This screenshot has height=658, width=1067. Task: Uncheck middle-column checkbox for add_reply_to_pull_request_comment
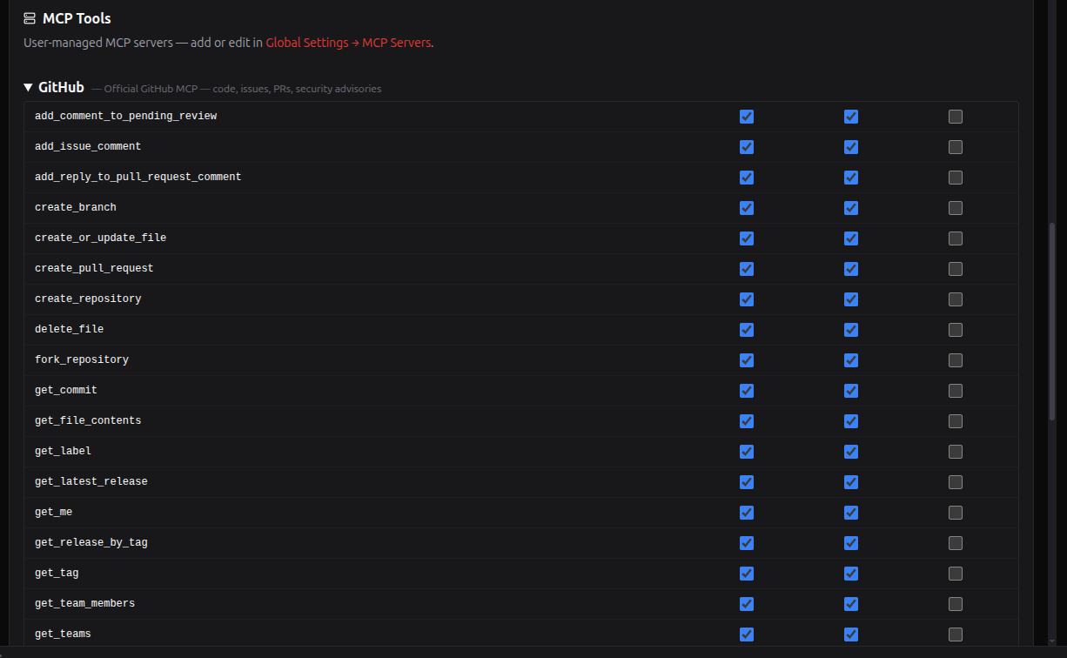point(851,178)
